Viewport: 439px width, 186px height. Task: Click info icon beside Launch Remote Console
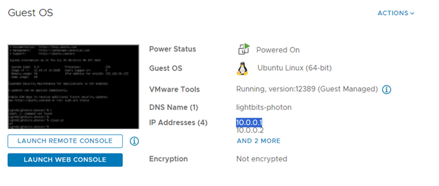coord(135,141)
